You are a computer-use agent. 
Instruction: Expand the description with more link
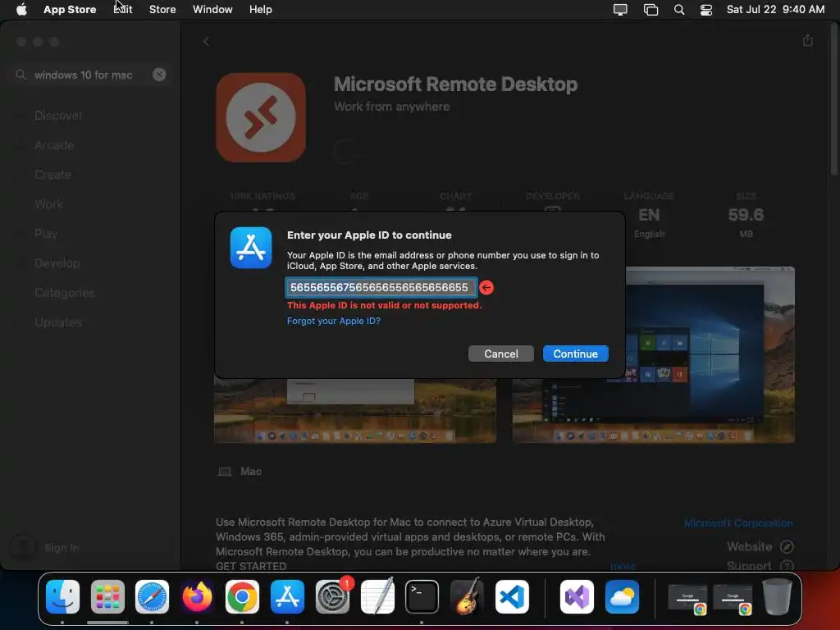click(x=623, y=566)
